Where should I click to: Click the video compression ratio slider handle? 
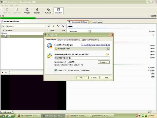[x=153, y=35]
